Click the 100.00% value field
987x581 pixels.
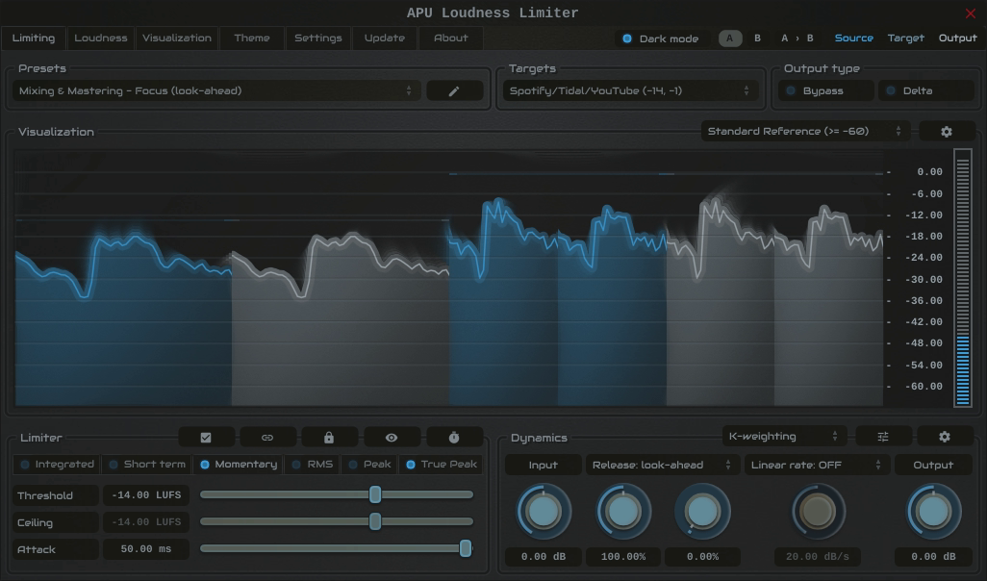tap(623, 556)
